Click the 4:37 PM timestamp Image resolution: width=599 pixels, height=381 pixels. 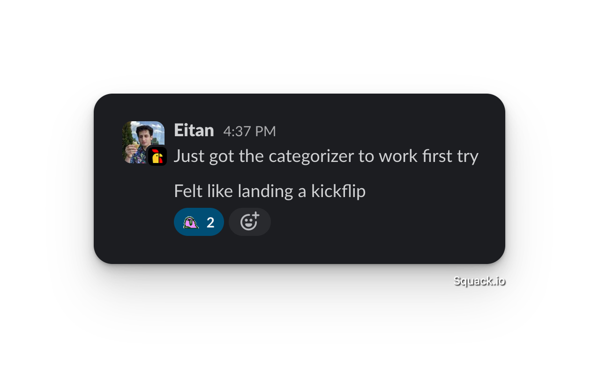pos(249,132)
